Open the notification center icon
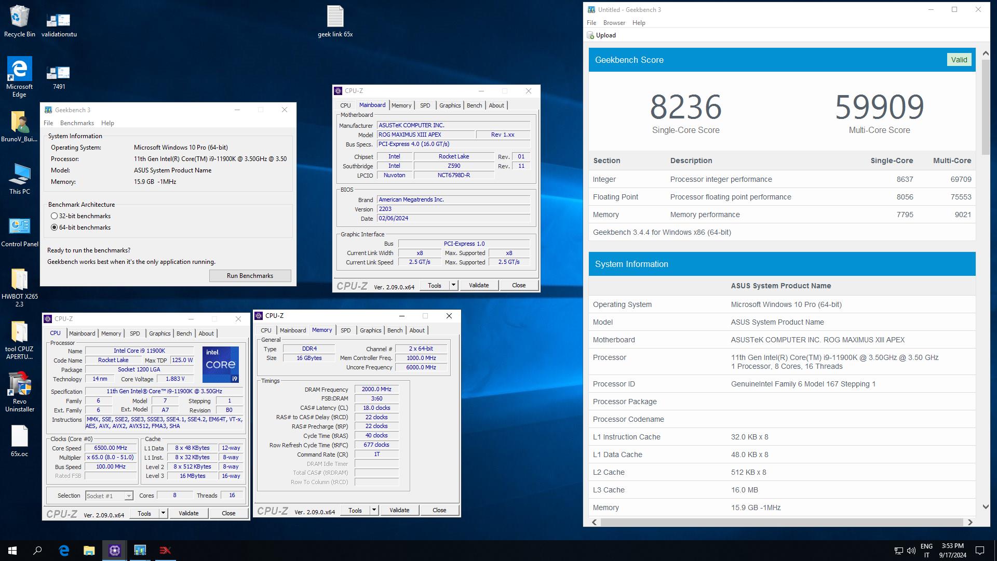 (x=980, y=551)
